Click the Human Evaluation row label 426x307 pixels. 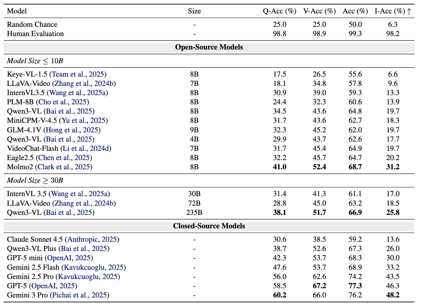(35, 34)
